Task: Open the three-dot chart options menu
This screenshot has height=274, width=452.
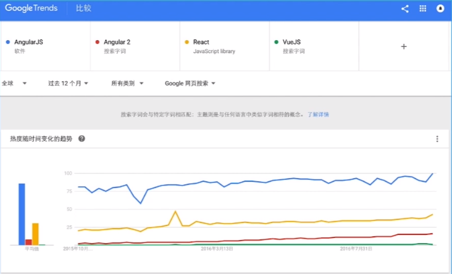Action: point(437,139)
